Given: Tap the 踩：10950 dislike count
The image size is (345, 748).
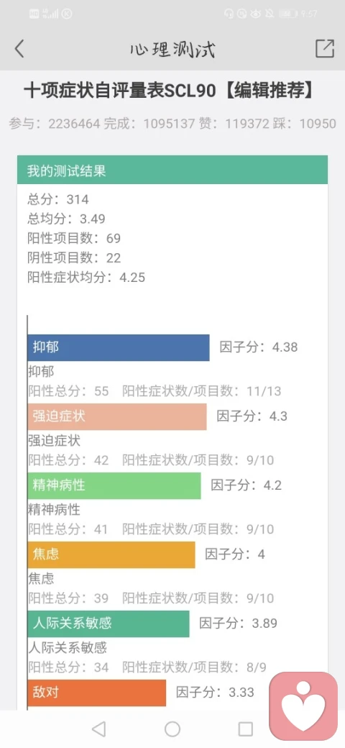Looking at the screenshot, I should click(309, 124).
